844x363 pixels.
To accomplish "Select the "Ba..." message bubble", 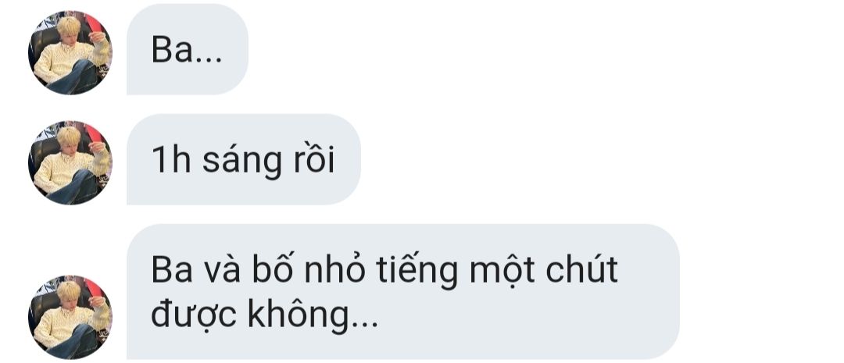I will click(188, 49).
